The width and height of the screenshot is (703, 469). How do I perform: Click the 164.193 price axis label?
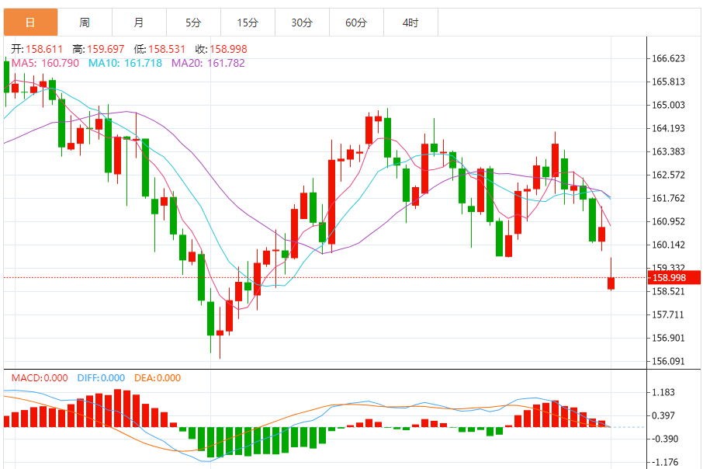(668, 128)
